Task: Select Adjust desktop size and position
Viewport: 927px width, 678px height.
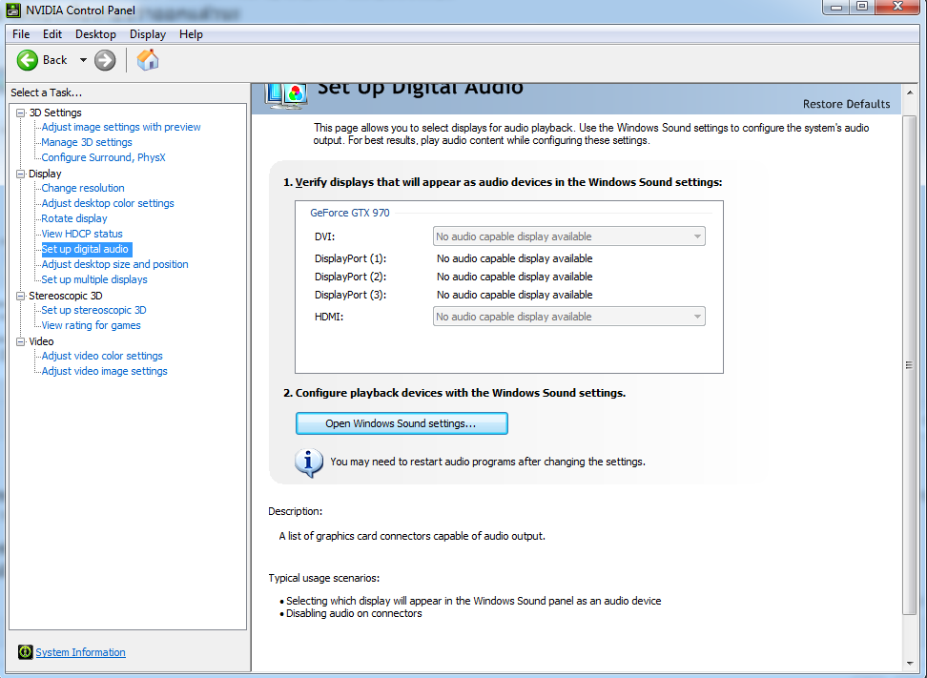Action: [114, 264]
